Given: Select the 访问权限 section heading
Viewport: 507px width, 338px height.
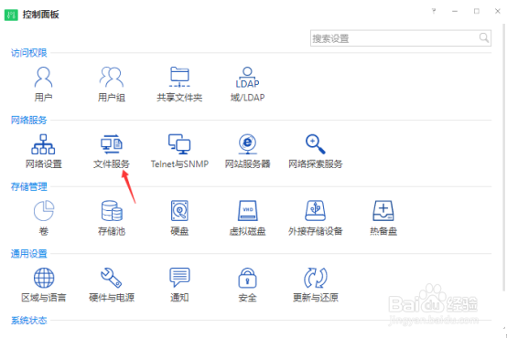Looking at the screenshot, I should (28, 53).
